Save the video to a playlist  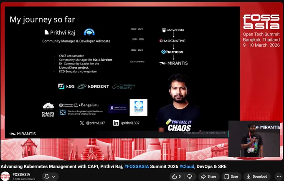[231, 176]
